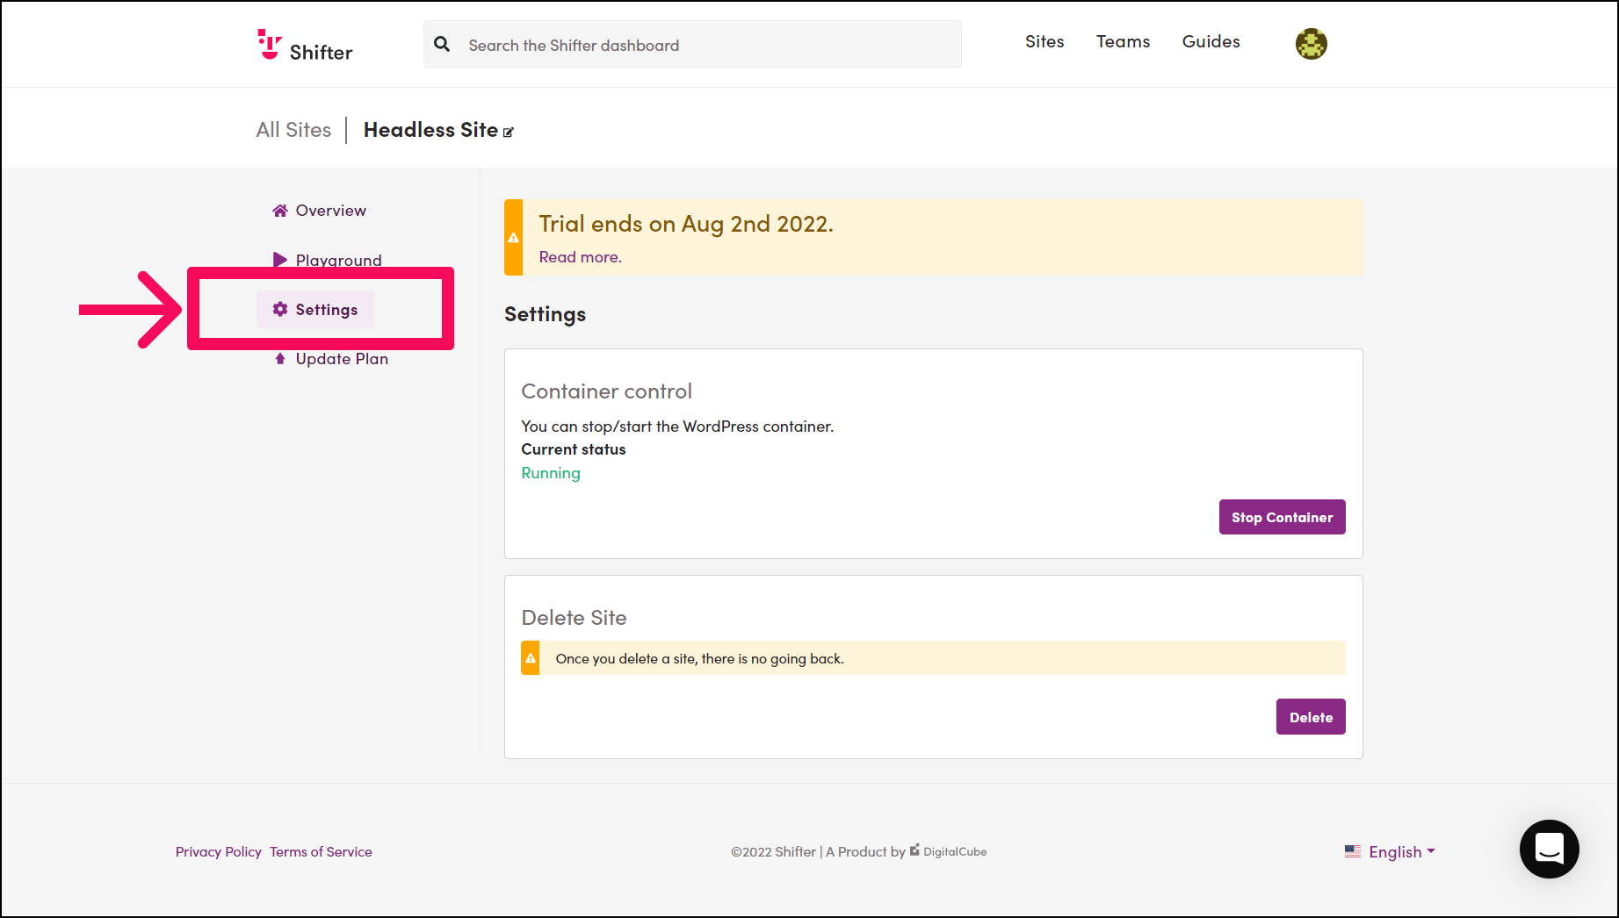The image size is (1619, 918).
Task: Open Playground in the sidebar
Action: pos(327,260)
